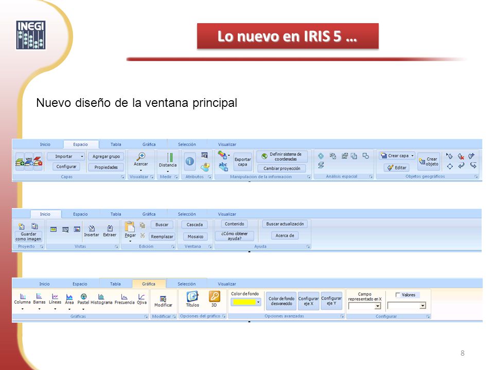Viewport: 494px width, 370px height.
Task: Click the Acercar zoom magnifier icon
Action: [x=141, y=156]
